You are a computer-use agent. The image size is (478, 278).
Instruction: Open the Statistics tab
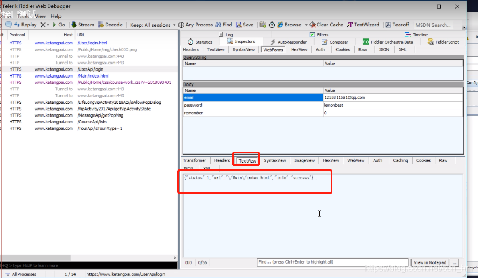coord(200,42)
